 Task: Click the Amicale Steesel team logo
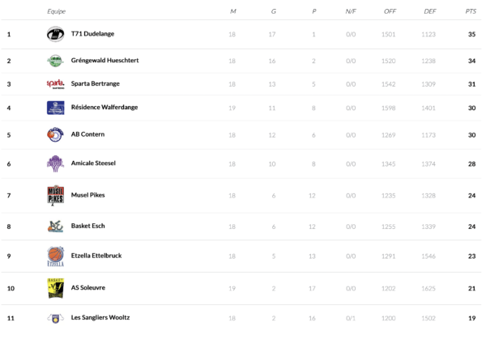click(x=55, y=163)
